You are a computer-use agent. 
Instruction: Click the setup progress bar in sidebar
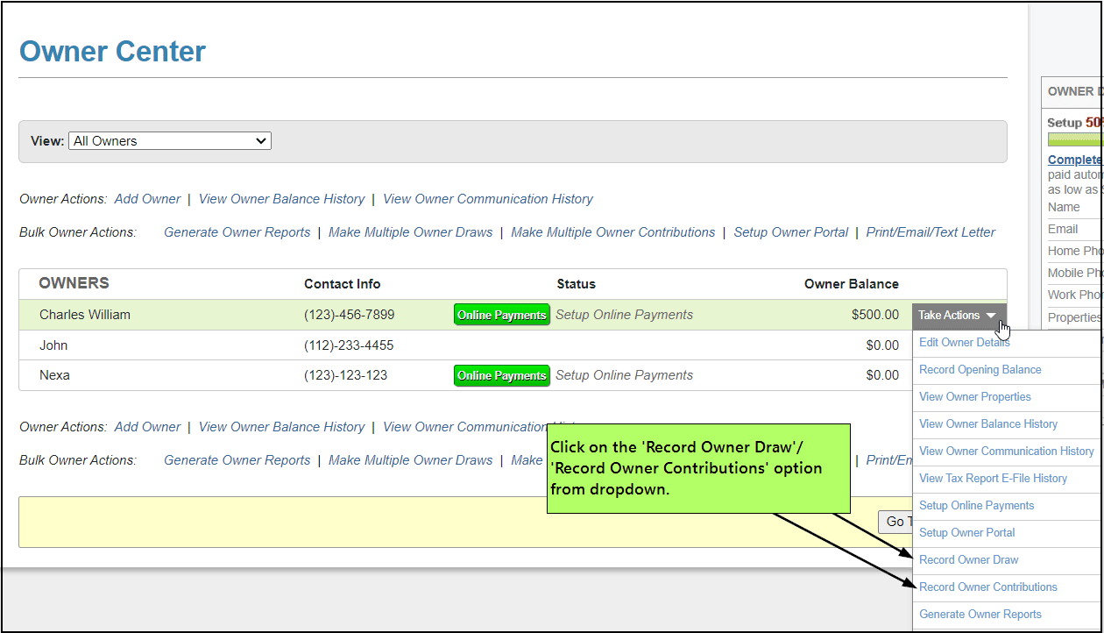pyautogui.click(x=1074, y=139)
